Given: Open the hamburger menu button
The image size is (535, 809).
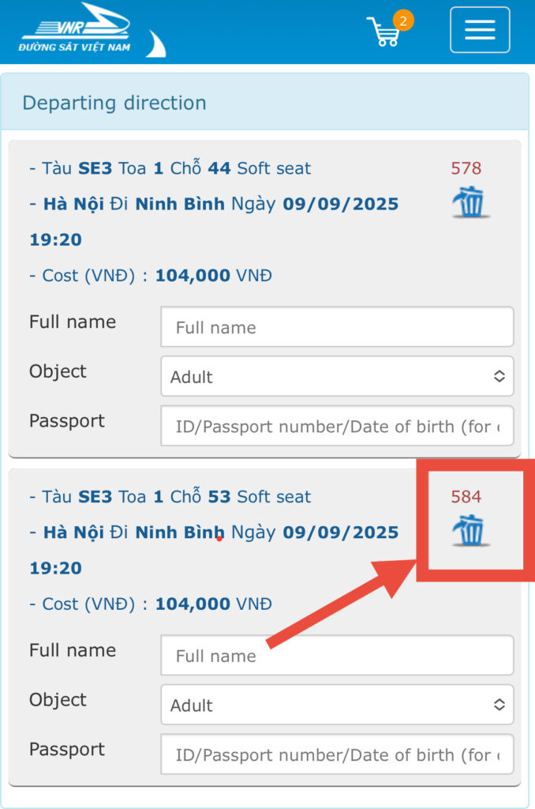Looking at the screenshot, I should (x=480, y=30).
